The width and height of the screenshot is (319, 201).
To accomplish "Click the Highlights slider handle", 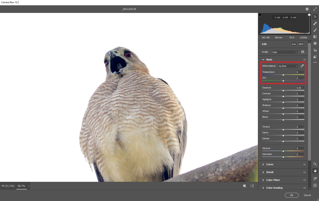I will [283, 102].
